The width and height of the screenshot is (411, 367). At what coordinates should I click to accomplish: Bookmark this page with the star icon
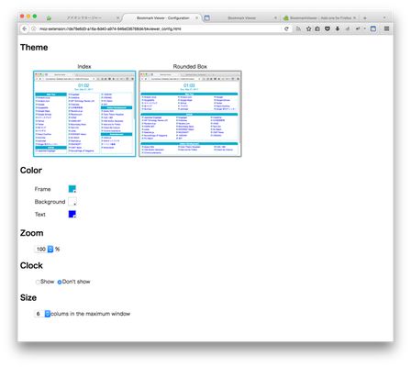pyautogui.click(x=308, y=28)
